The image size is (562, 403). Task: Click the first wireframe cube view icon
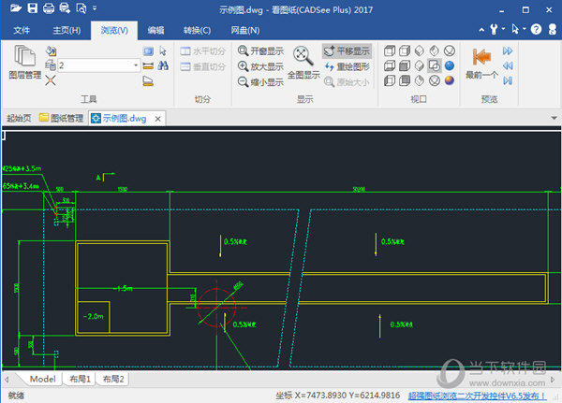pos(390,50)
